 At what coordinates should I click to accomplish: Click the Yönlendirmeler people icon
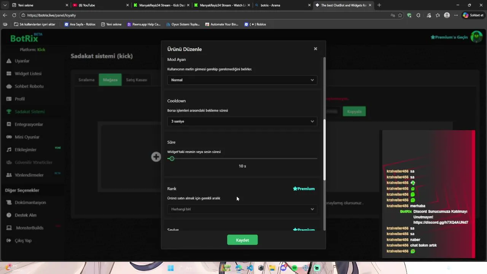(9, 175)
